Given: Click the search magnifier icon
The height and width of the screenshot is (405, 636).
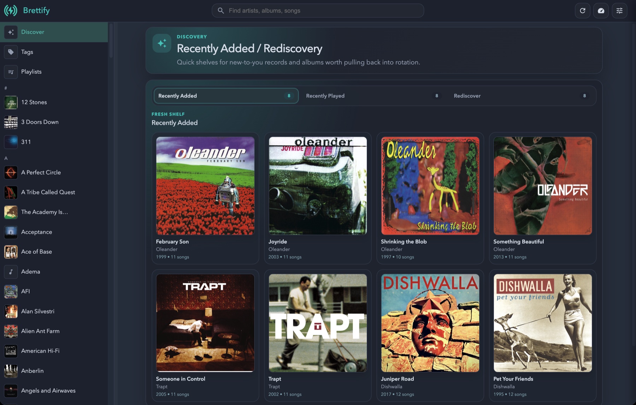Looking at the screenshot, I should [221, 11].
